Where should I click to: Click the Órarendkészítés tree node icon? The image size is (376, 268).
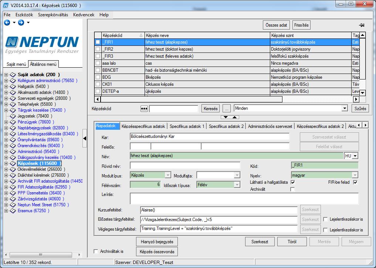pyautogui.click(x=13, y=146)
